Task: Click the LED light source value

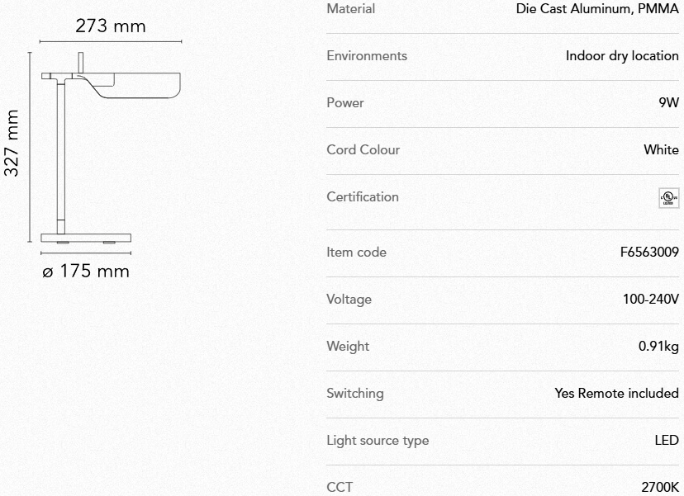Action: (x=667, y=441)
